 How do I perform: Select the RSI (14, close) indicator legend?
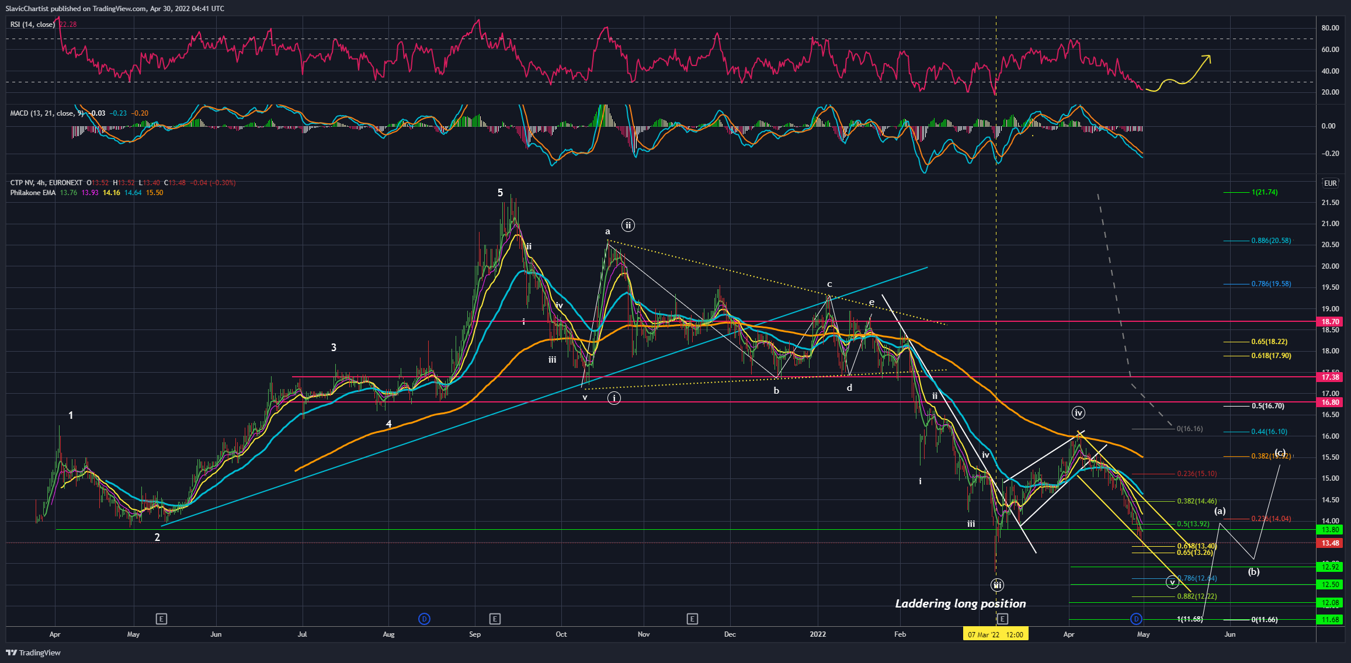32,25
